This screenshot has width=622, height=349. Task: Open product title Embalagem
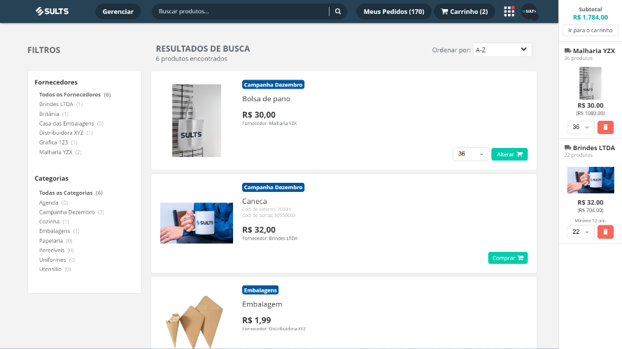tap(262, 304)
